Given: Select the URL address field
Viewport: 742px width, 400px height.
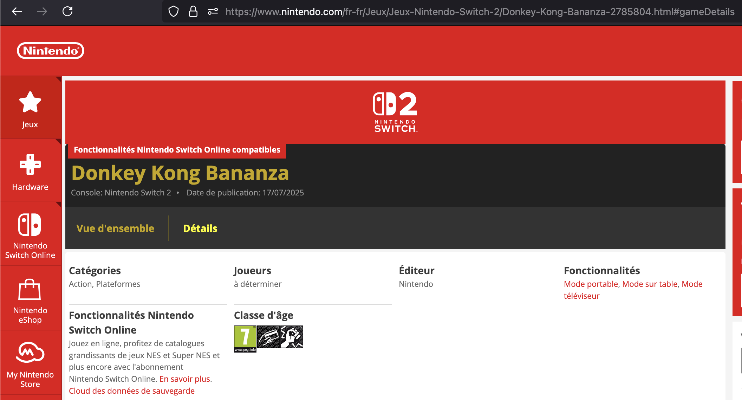Looking at the screenshot, I should coord(480,12).
